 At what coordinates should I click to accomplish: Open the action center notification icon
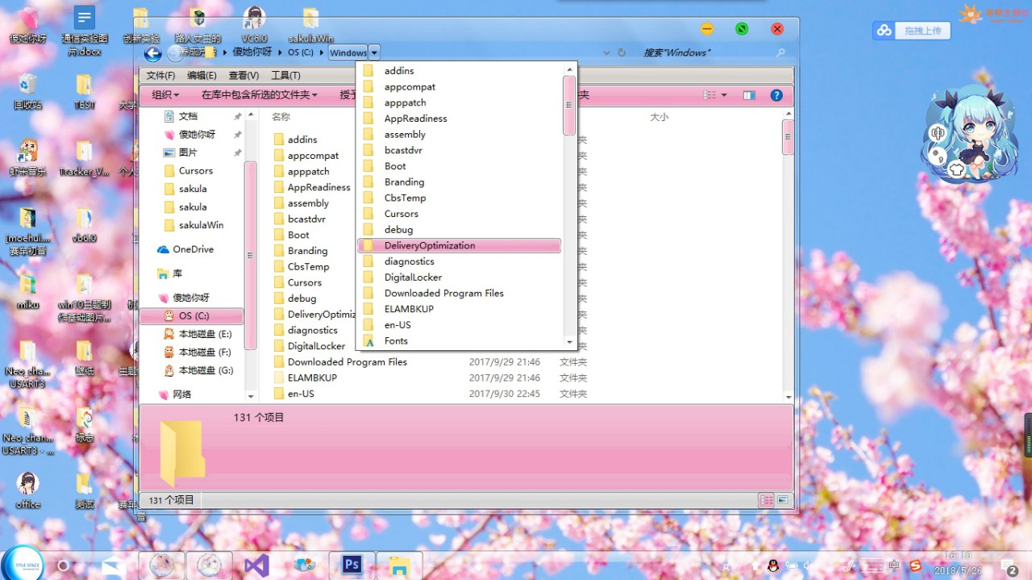click(x=1009, y=566)
